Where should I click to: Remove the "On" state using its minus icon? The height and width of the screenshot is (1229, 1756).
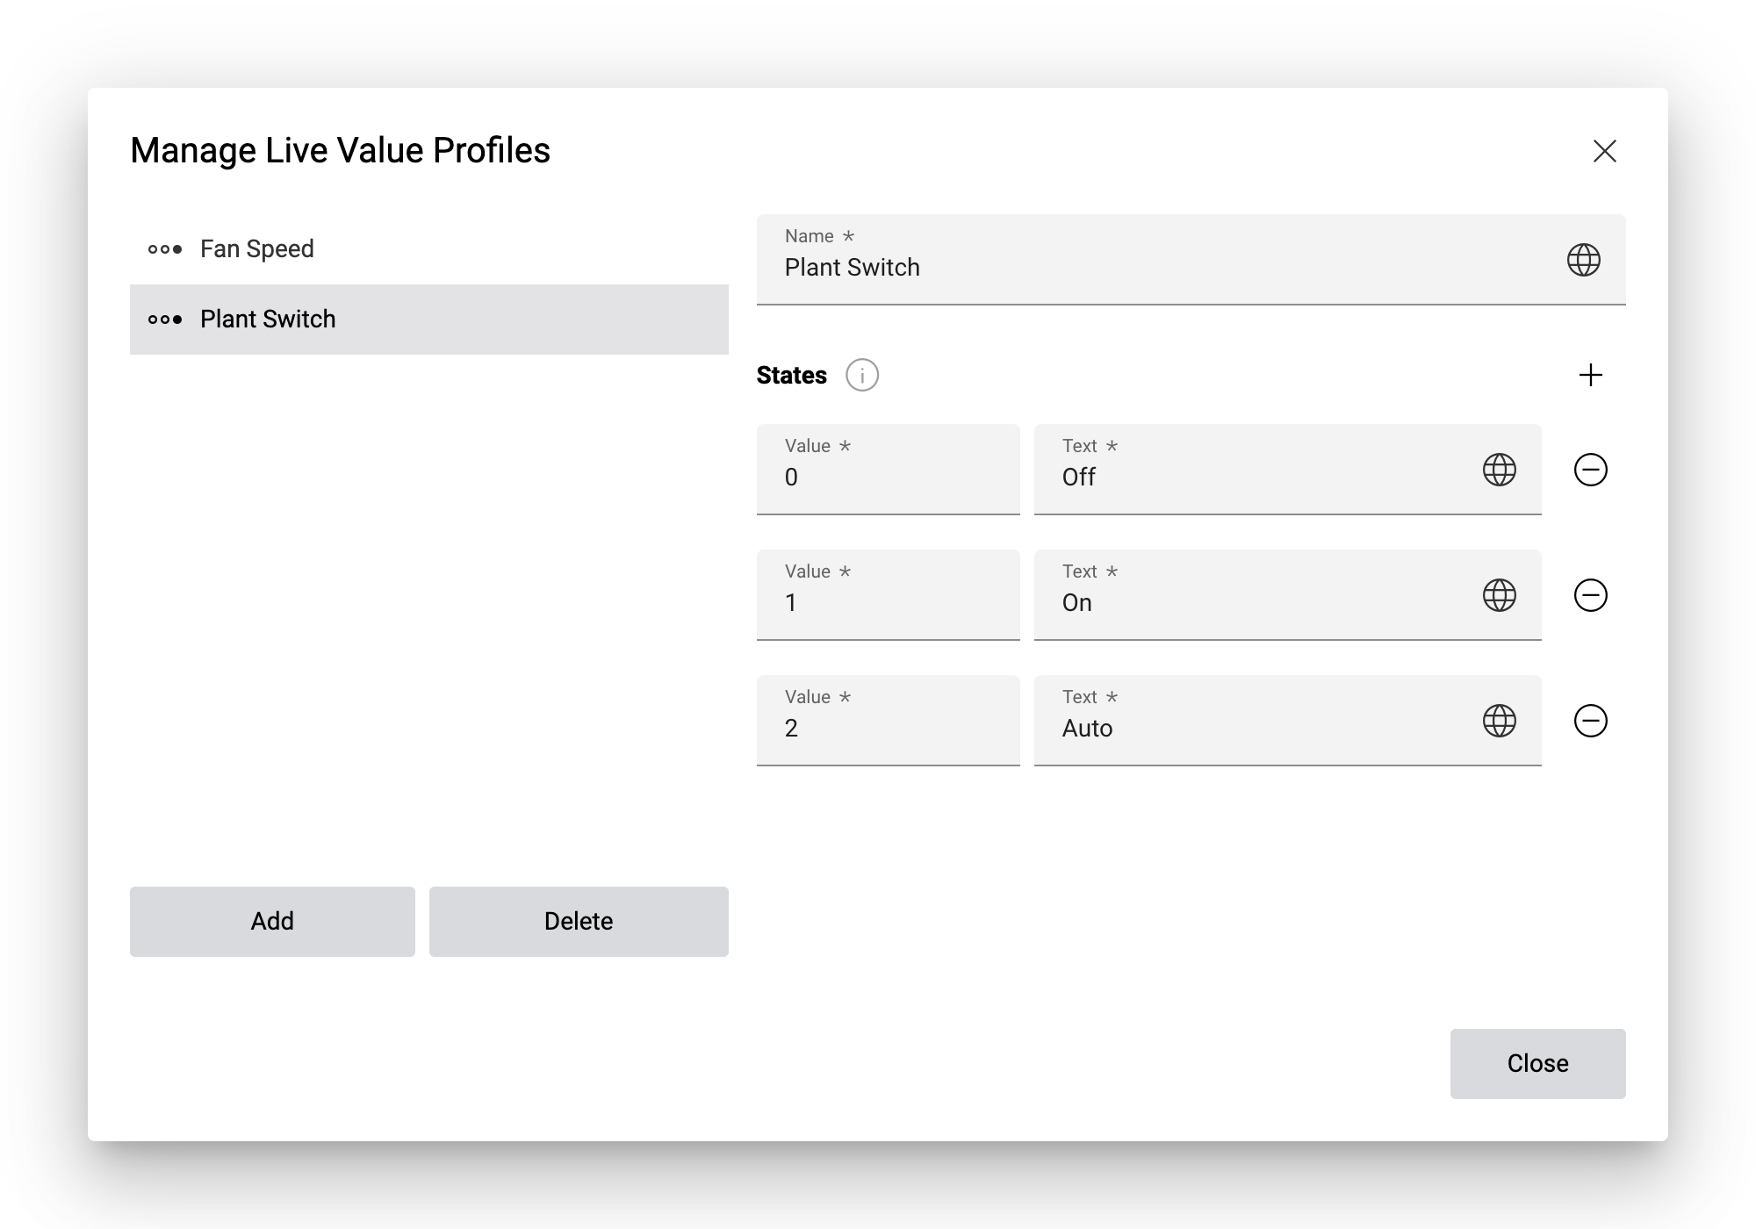pos(1592,596)
